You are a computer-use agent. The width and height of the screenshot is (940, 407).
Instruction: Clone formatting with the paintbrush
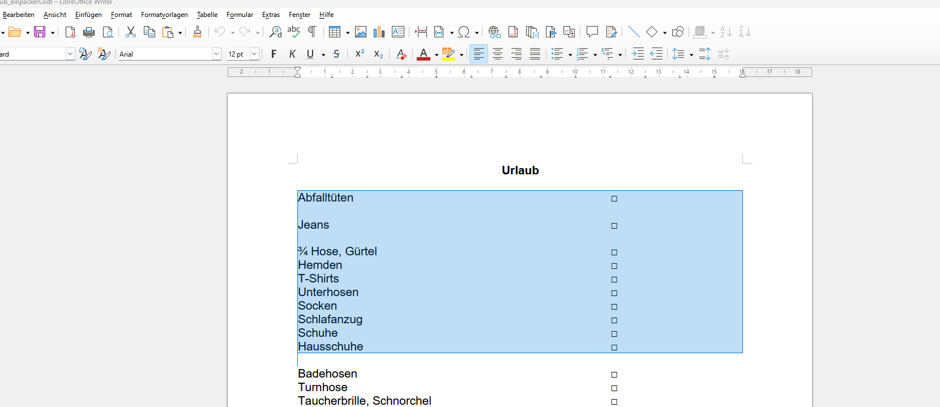point(197,32)
